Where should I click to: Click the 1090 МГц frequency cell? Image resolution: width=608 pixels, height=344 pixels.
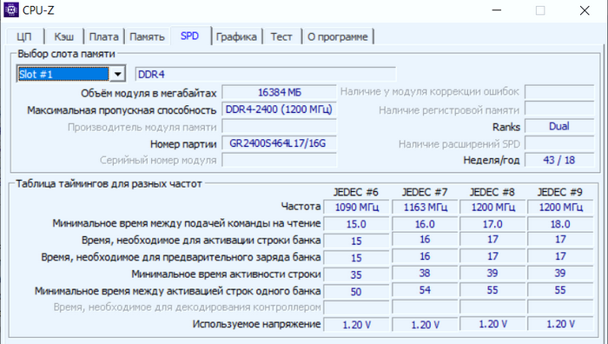click(x=356, y=207)
